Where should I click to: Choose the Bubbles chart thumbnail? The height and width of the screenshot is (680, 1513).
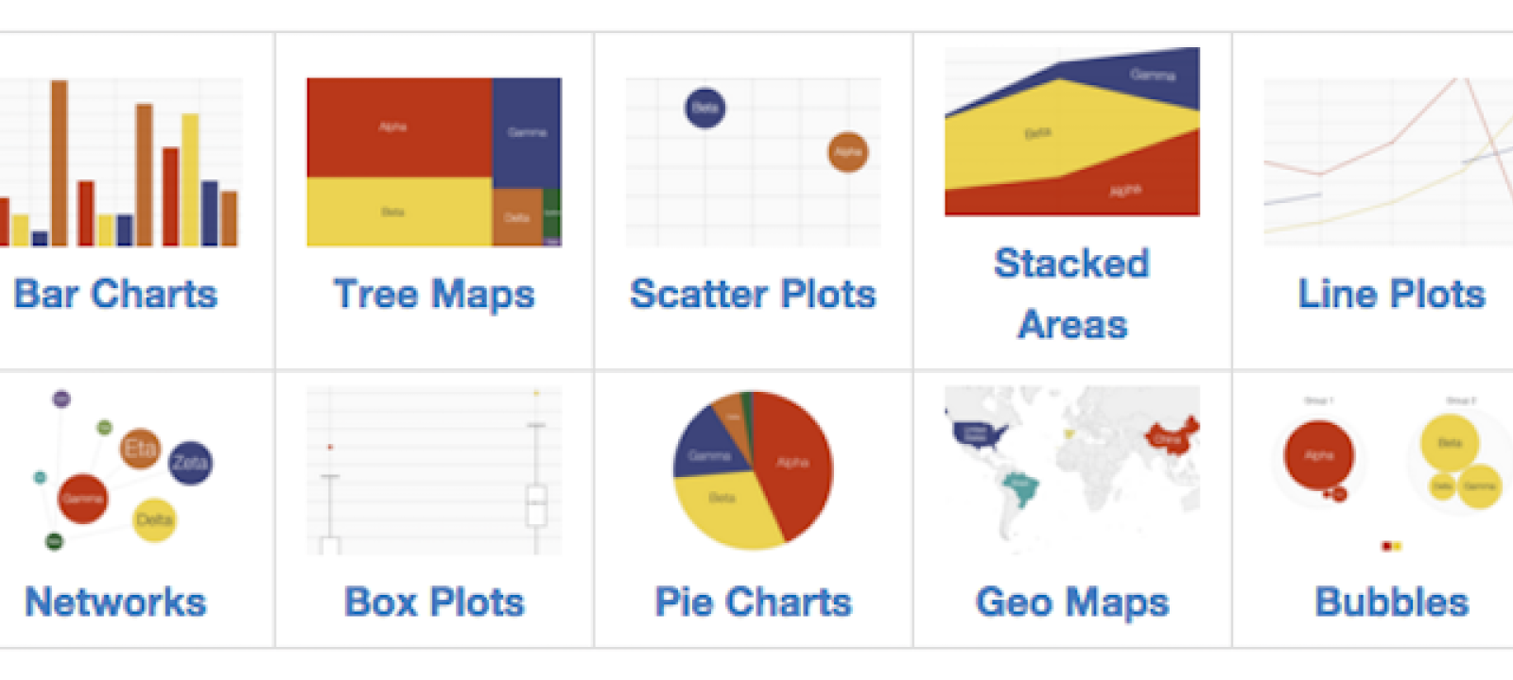click(1388, 470)
